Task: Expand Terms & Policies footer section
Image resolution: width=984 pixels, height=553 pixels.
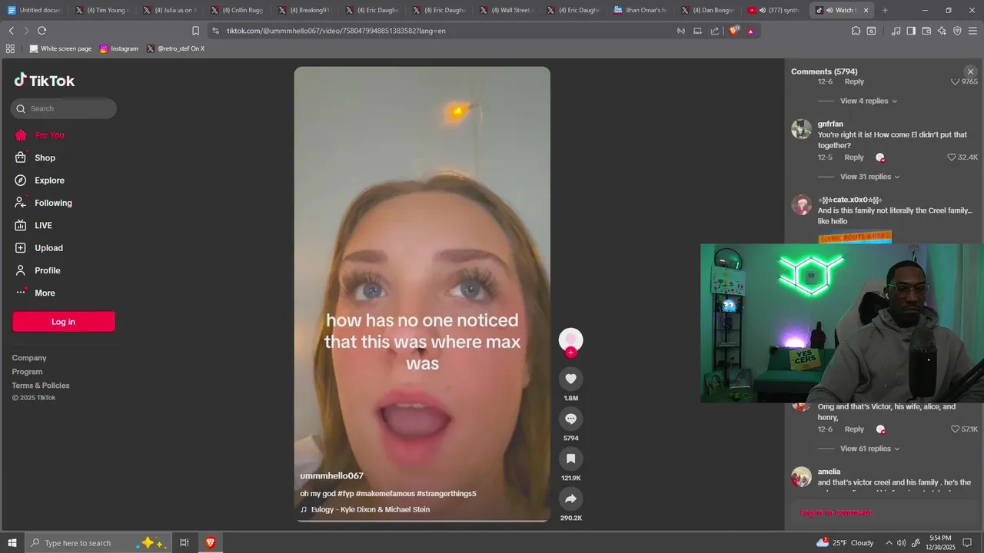Action: 41,386
